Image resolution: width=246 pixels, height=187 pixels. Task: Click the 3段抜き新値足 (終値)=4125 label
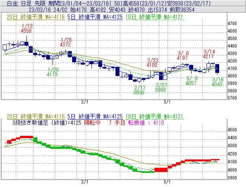click(47, 122)
